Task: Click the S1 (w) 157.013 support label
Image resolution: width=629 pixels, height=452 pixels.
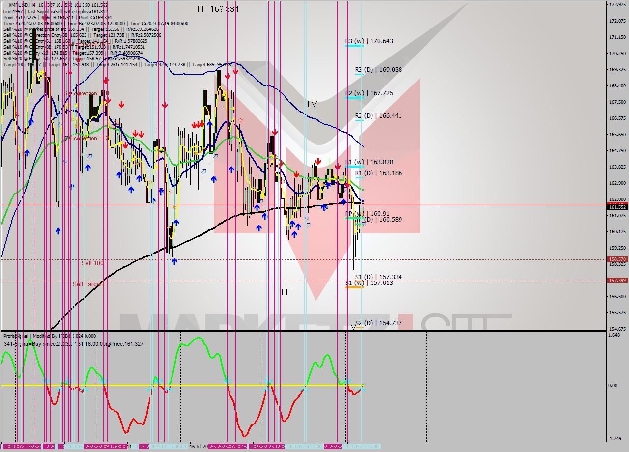Action: coord(369,283)
